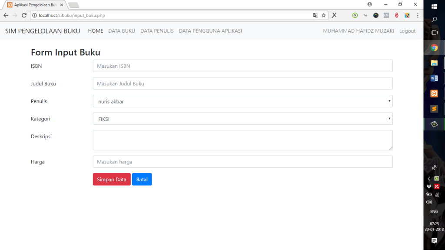Open the DATA BUKU menu item
This screenshot has width=445, height=250.
[122, 31]
